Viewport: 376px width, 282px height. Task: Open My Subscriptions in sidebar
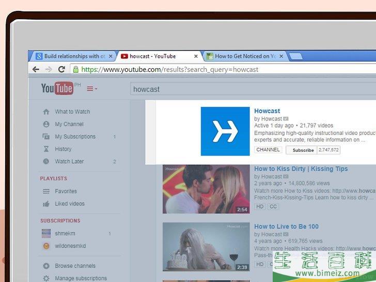75,137
